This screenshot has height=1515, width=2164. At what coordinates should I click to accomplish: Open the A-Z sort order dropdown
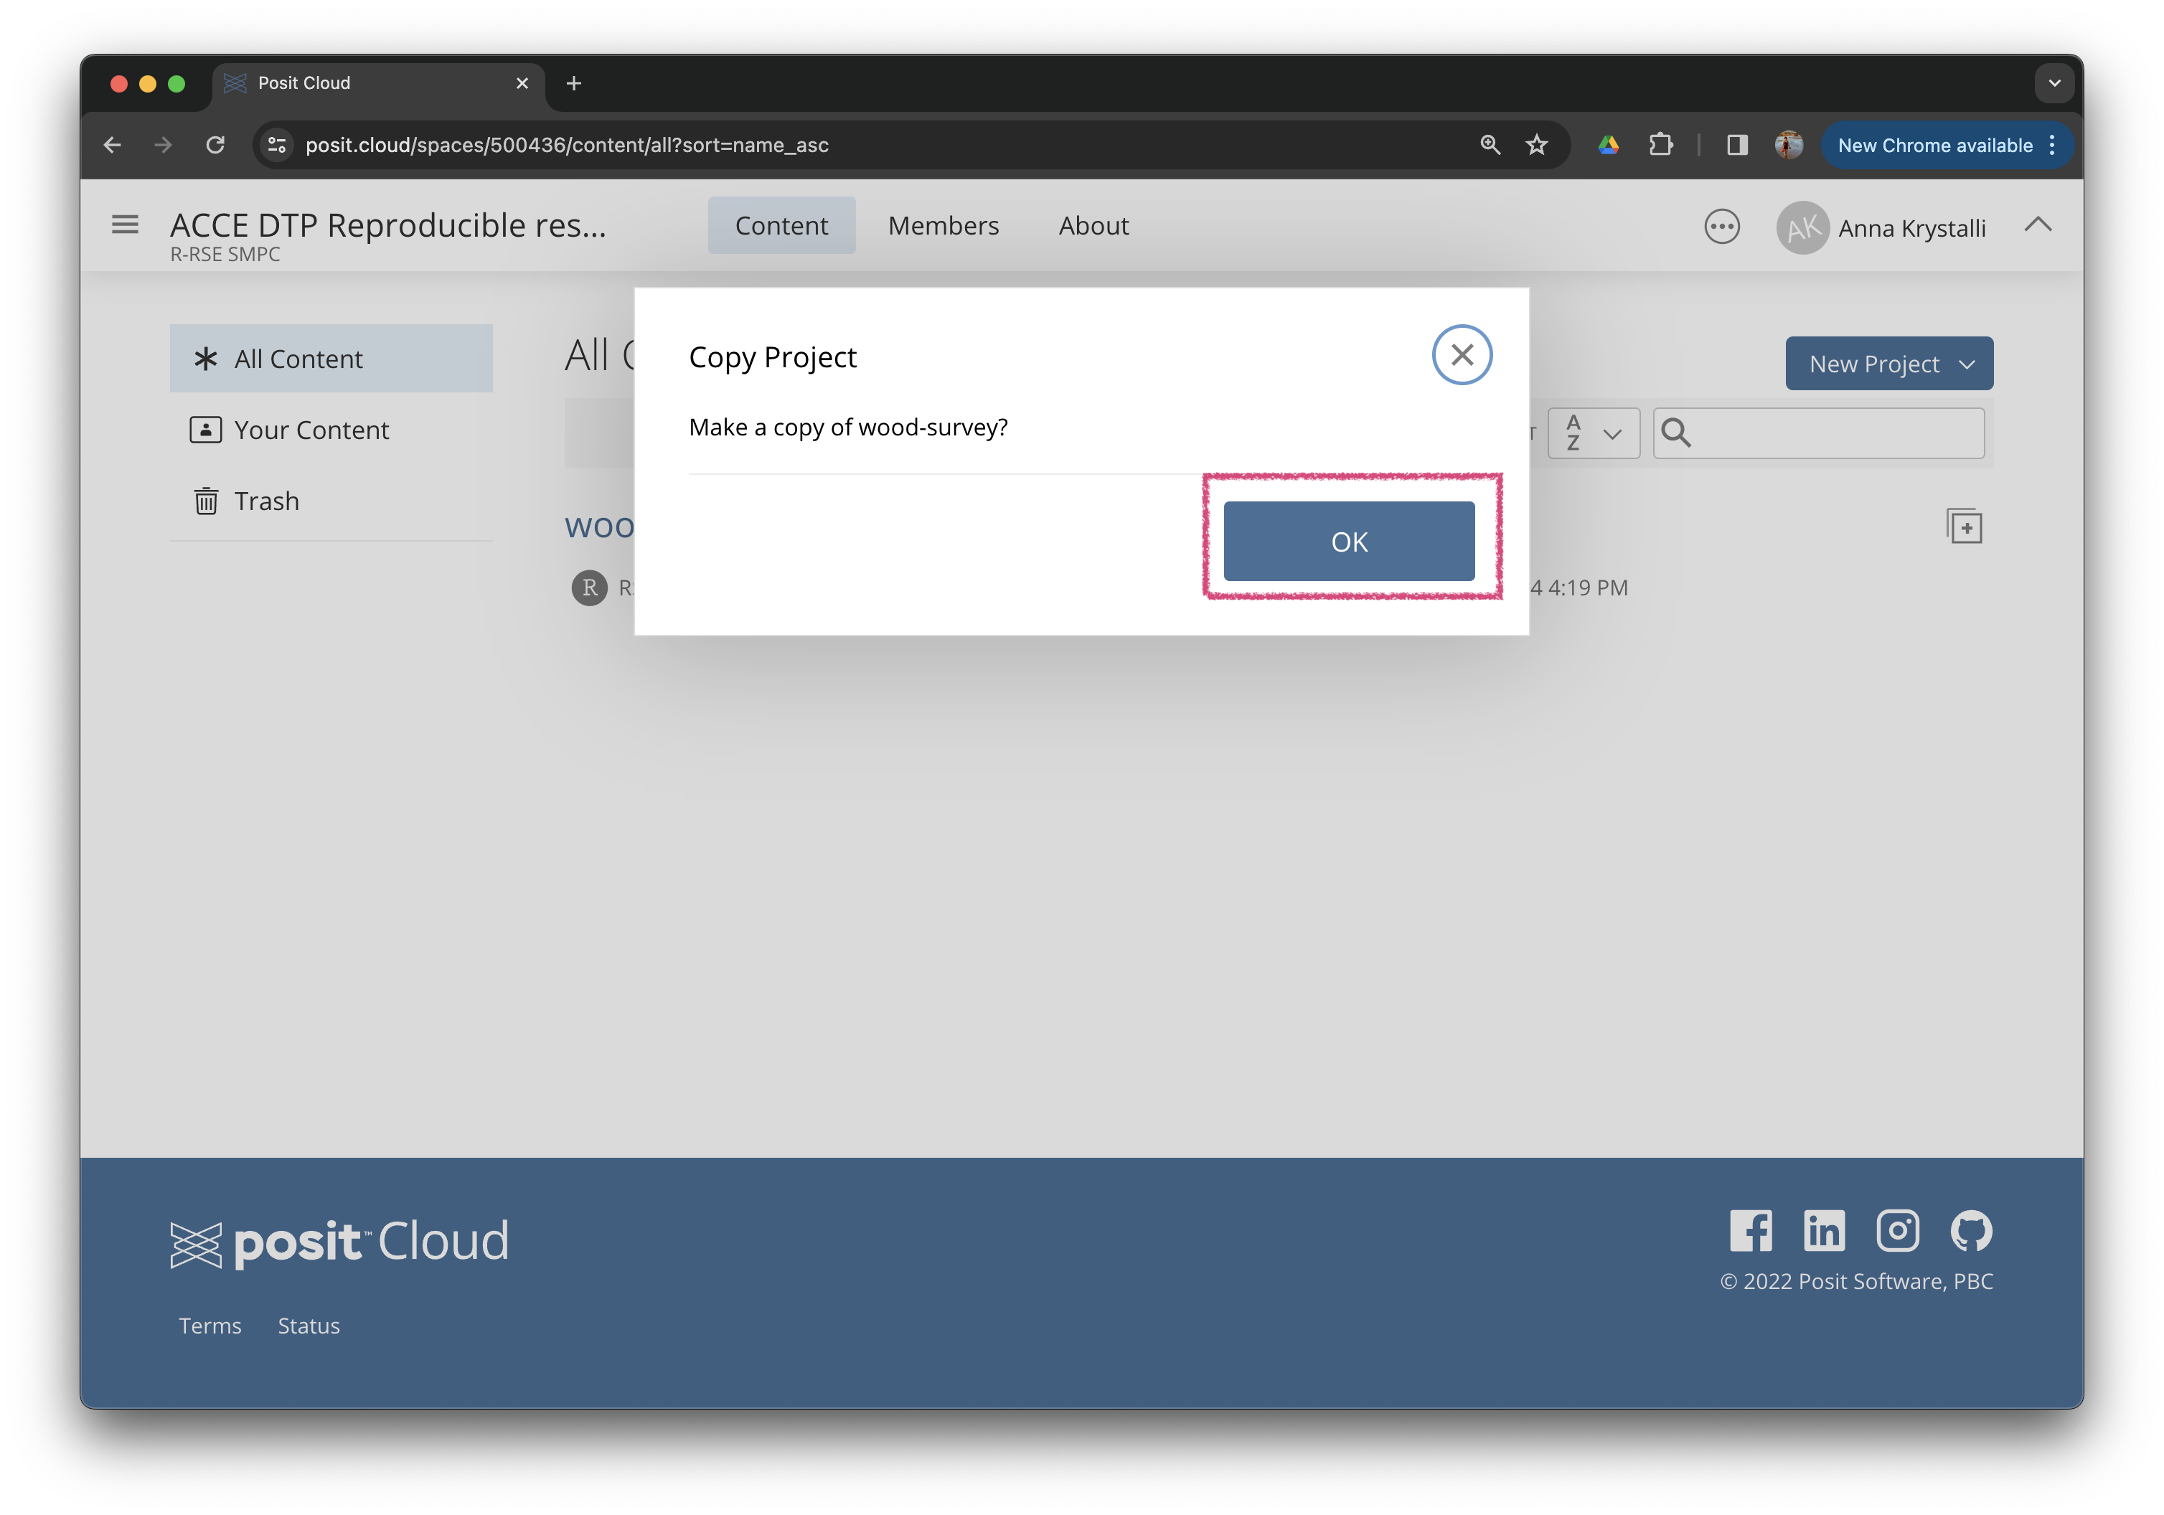[1593, 433]
